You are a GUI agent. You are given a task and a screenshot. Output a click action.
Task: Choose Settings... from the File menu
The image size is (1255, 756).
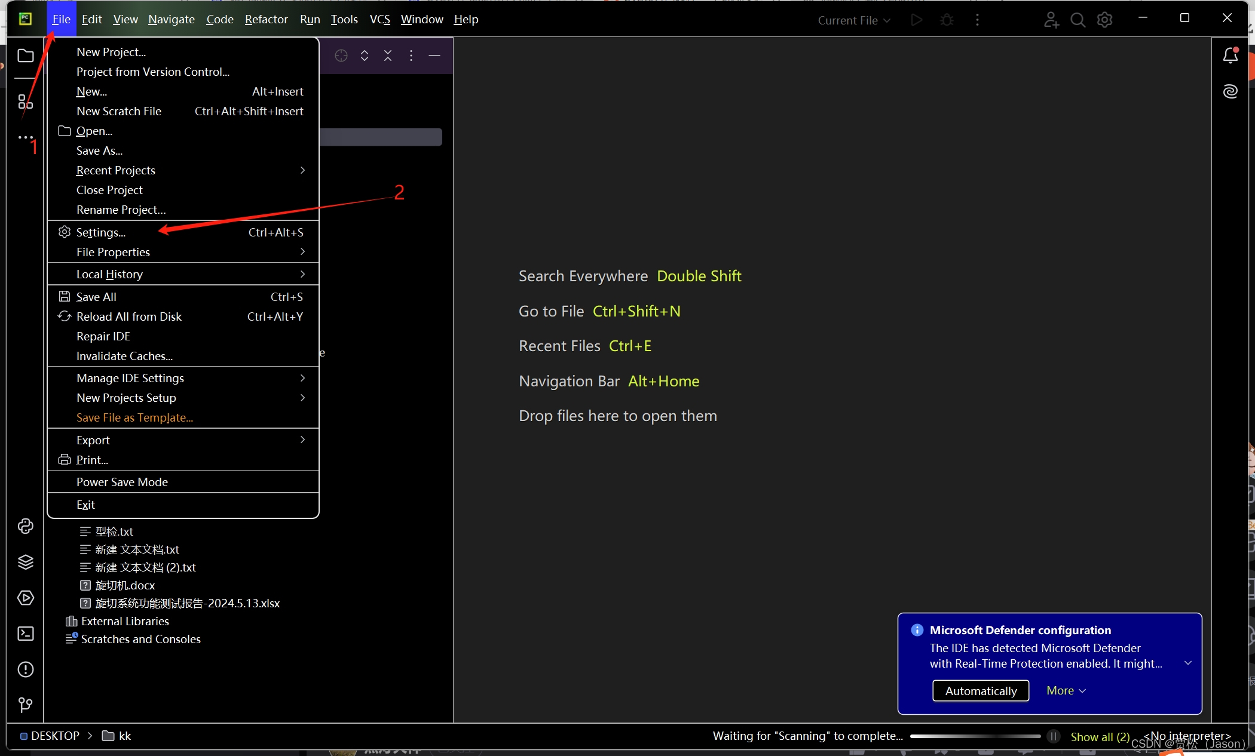click(x=101, y=232)
